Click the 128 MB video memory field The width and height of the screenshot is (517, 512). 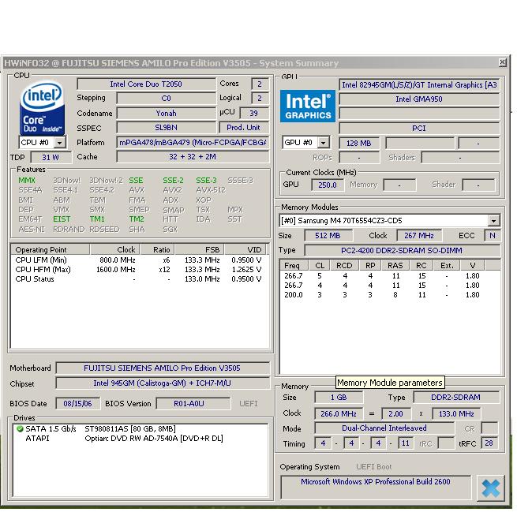(x=358, y=143)
